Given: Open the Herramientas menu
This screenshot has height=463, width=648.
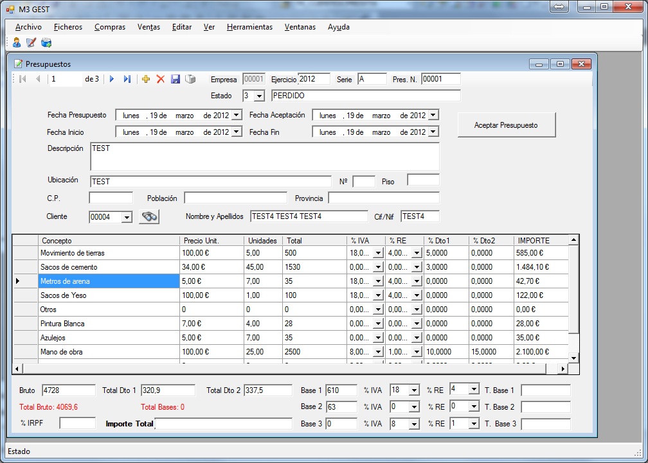Looking at the screenshot, I should point(249,27).
